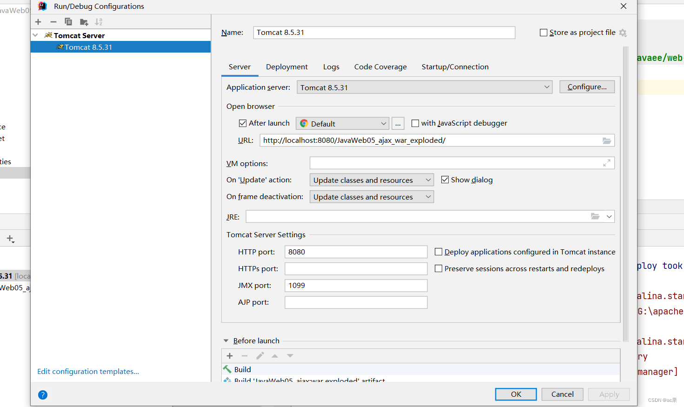
Task: Switch to the Code Coverage tab
Action: pyautogui.click(x=380, y=67)
